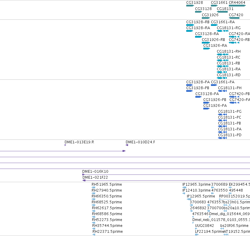Screen dimensions: 250x236
Task: Click the RH35744.5prime EST label
Action: (107, 226)
